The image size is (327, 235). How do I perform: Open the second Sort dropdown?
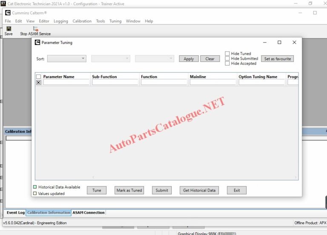click(111, 59)
